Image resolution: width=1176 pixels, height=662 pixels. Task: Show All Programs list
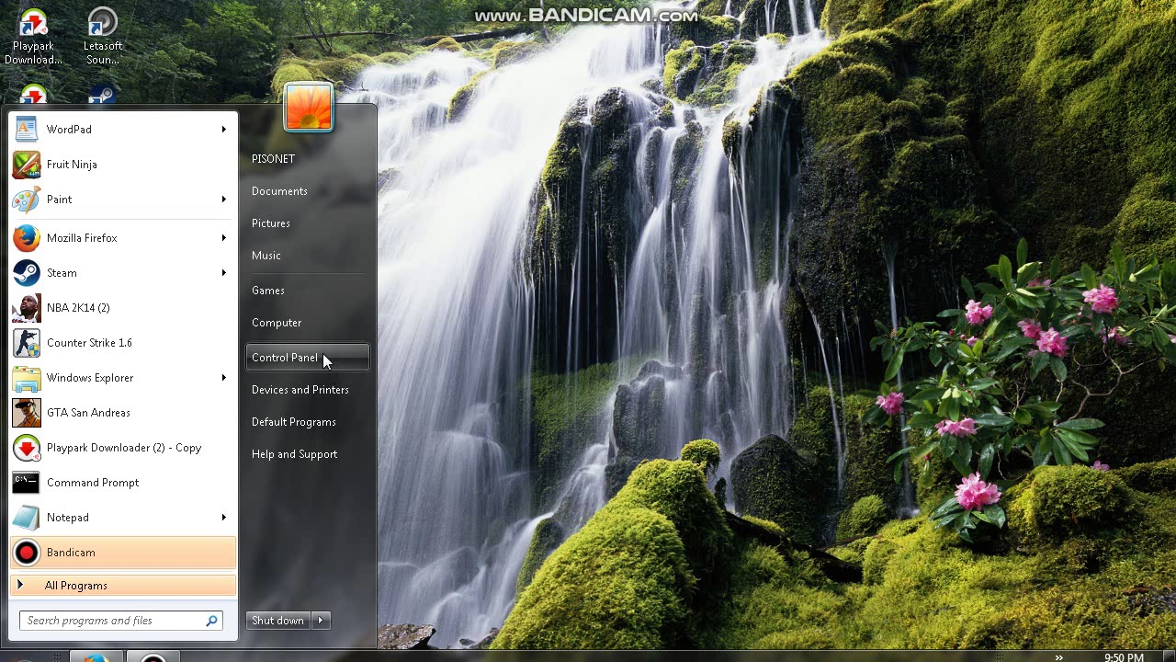click(123, 586)
